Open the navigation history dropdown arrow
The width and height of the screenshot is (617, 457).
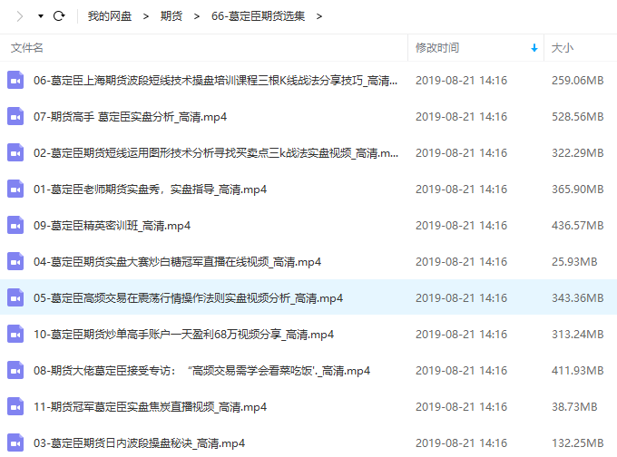[x=41, y=16]
